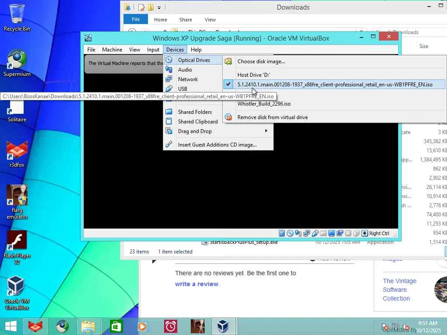Open the Recycle Bin desktop icon
The height and width of the screenshot is (335, 447).
click(x=17, y=17)
